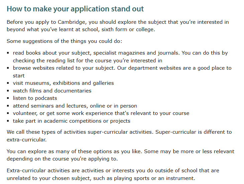Click the words "specialist magazines and journals"
The height and width of the screenshot is (184, 244).
136,53
